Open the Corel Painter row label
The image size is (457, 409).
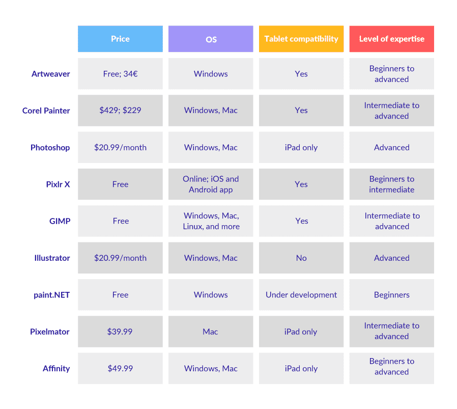pos(46,111)
